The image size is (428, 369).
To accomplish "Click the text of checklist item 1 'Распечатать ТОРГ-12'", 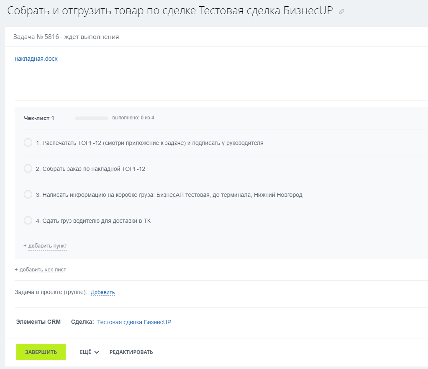I will tap(149, 143).
